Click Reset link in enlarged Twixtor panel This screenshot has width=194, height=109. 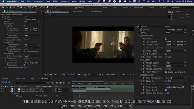168,27
